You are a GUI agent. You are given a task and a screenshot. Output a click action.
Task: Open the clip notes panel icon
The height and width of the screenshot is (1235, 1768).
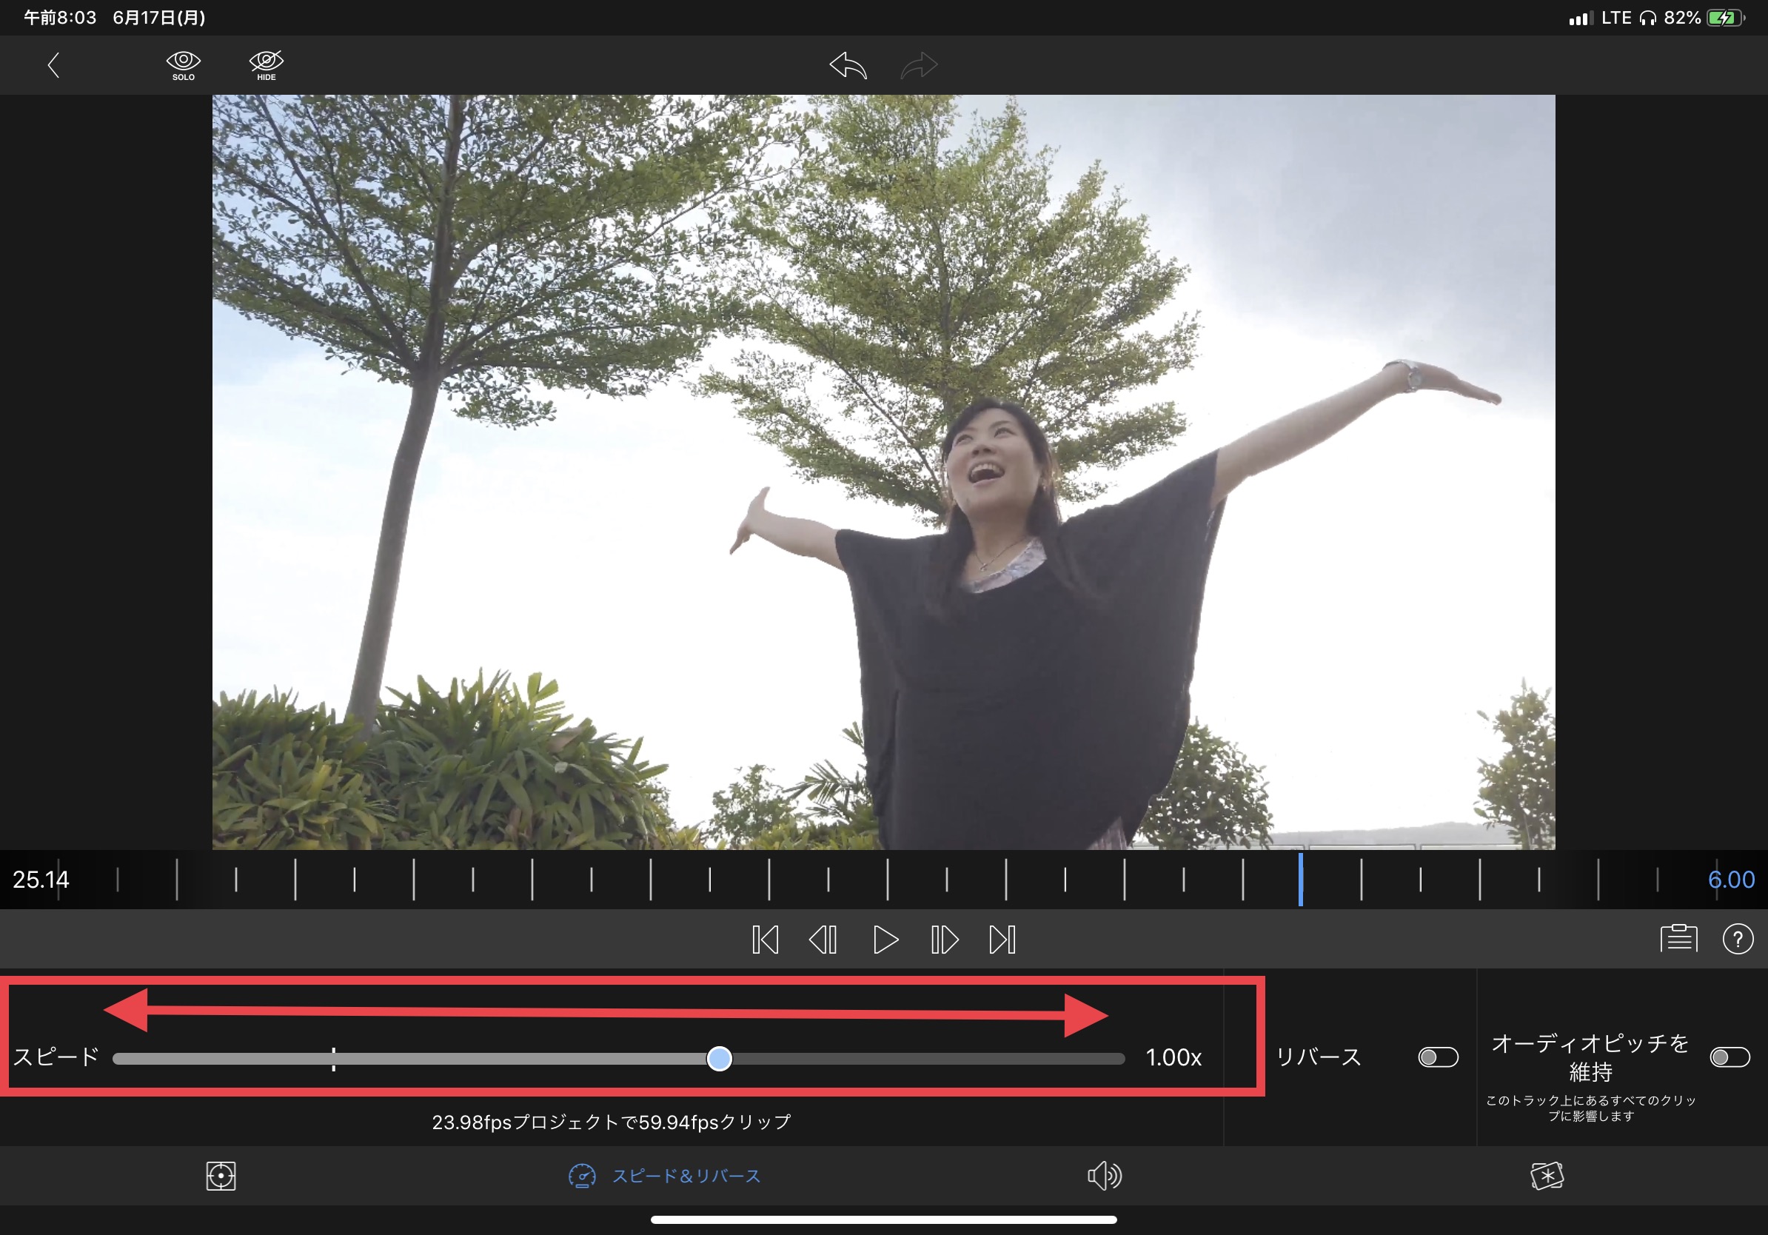tap(1678, 939)
